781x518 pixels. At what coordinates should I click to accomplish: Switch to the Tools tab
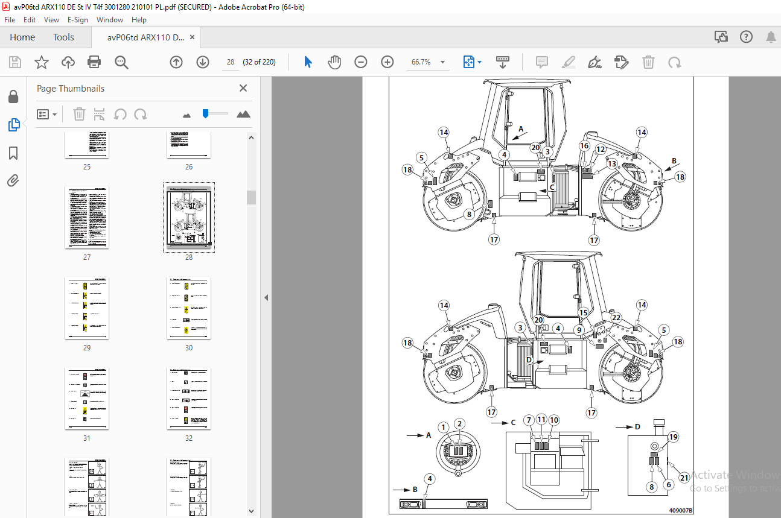coord(63,37)
